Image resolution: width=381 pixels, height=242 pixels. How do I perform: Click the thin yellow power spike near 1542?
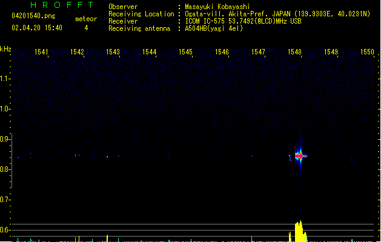(x=79, y=239)
